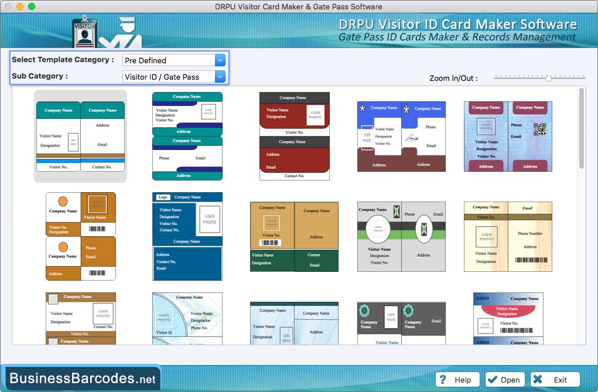
Task: Click the template list vertical scrollbar
Action: (x=581, y=128)
